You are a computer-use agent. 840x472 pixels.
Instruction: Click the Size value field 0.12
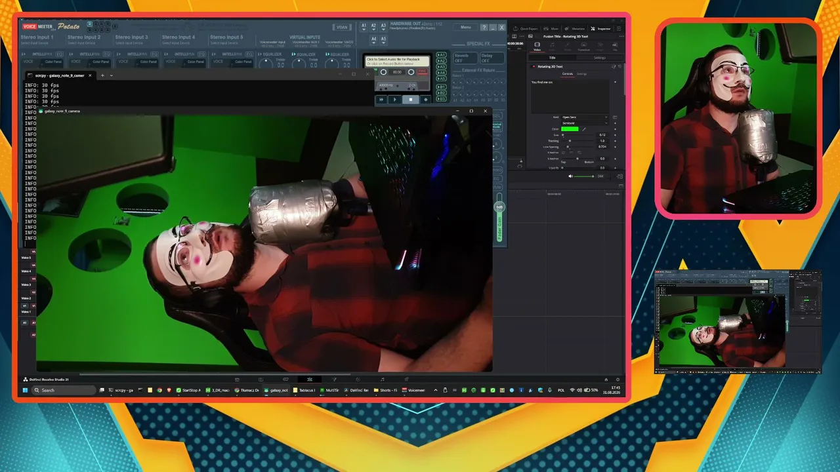click(x=602, y=135)
